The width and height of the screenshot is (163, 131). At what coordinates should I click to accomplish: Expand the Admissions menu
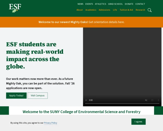click(105, 10)
